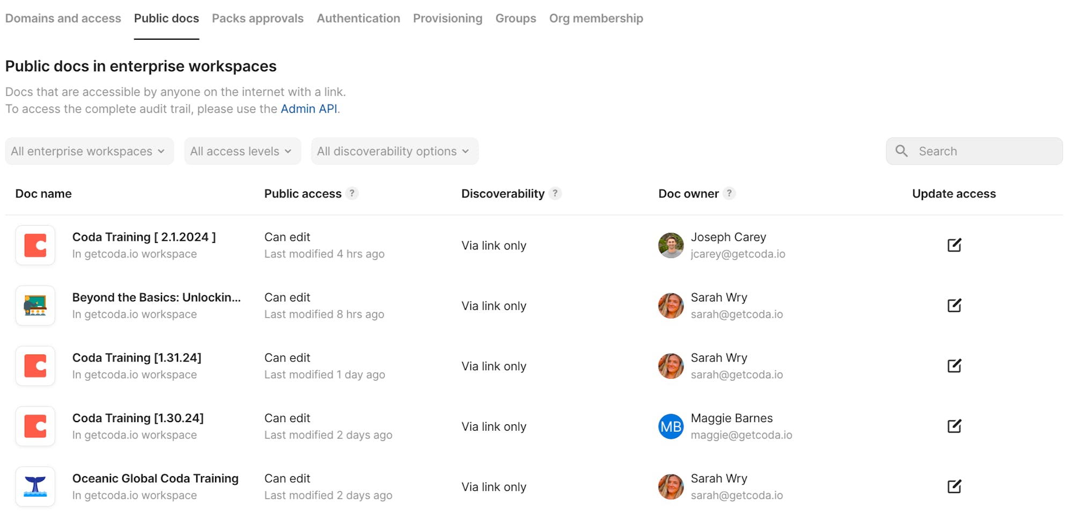
Task: Open Oceanic Global Coda Training doc name
Action: point(156,478)
